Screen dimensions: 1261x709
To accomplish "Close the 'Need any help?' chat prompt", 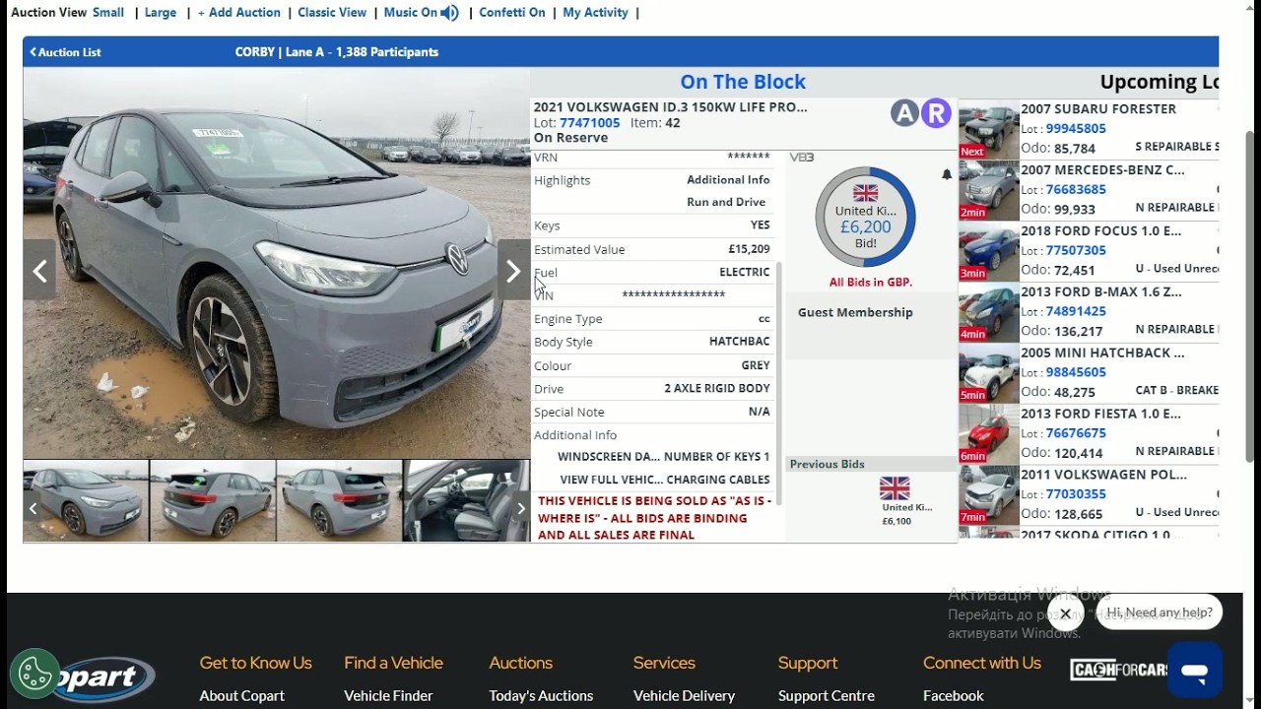I will click(x=1065, y=613).
